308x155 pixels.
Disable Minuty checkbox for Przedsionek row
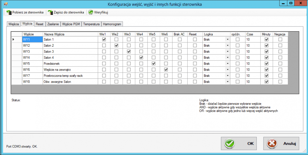(267, 64)
